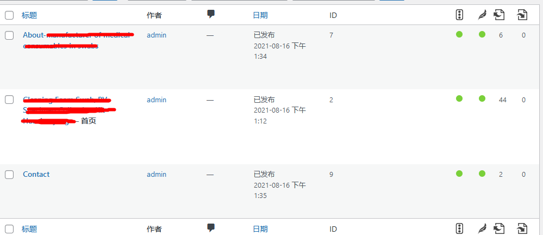Click the outgoing internal links icon in top header
The width and height of the screenshot is (543, 235).
click(x=500, y=15)
